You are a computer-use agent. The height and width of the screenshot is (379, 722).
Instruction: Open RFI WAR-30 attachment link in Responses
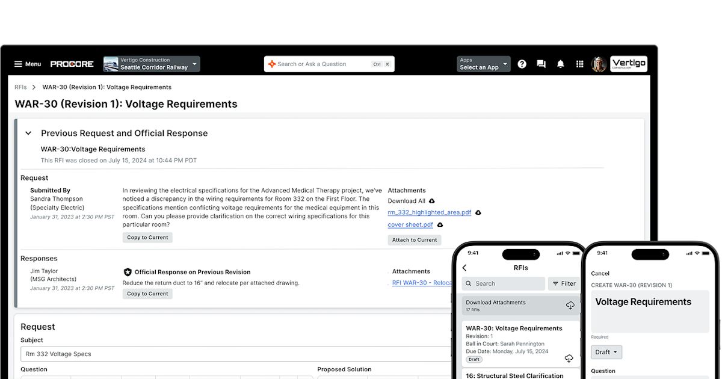click(x=422, y=283)
